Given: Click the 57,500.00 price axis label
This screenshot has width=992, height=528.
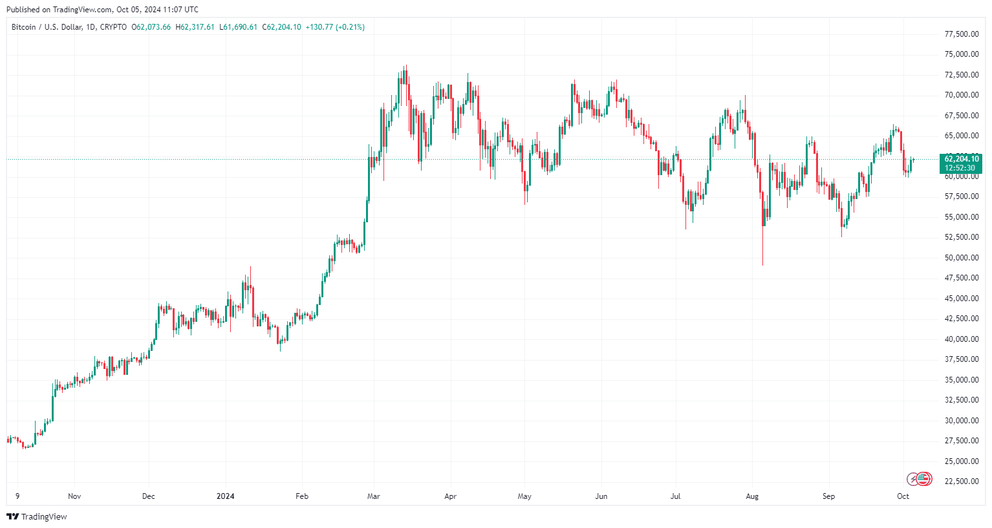Looking at the screenshot, I should point(962,196).
